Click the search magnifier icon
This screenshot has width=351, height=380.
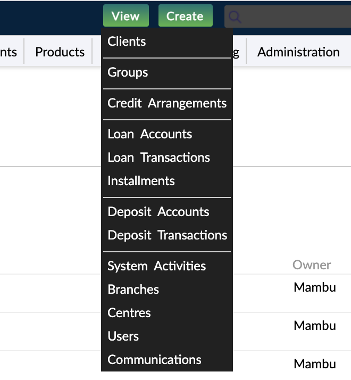tap(235, 16)
